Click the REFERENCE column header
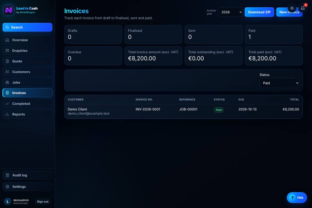Screen dimensions: 312x208 (x=187, y=100)
